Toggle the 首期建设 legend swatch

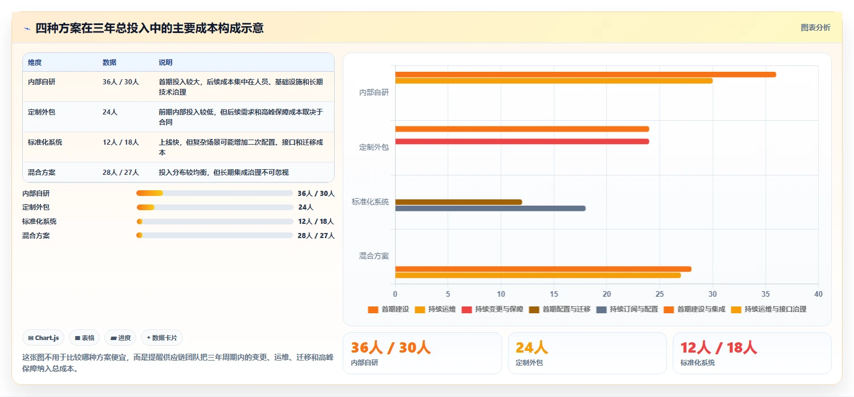tap(373, 309)
